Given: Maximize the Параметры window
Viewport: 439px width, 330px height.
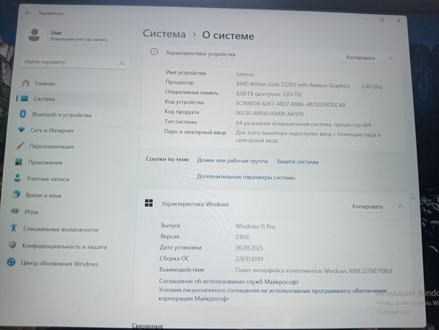Looking at the screenshot, I should (x=382, y=20).
